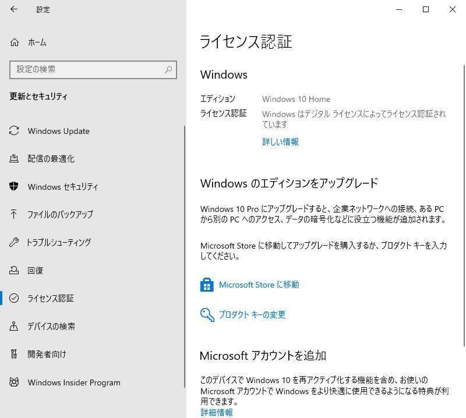Click the Microsoft アカウントを追加 heading
This screenshot has height=418, width=466.
coord(263,355)
